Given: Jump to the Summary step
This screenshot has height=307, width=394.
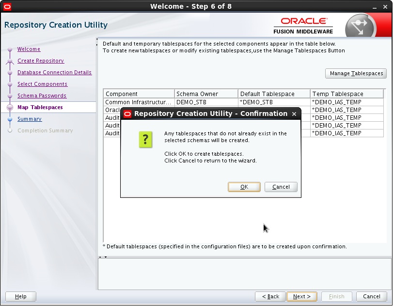Looking at the screenshot, I should click(x=30, y=119).
